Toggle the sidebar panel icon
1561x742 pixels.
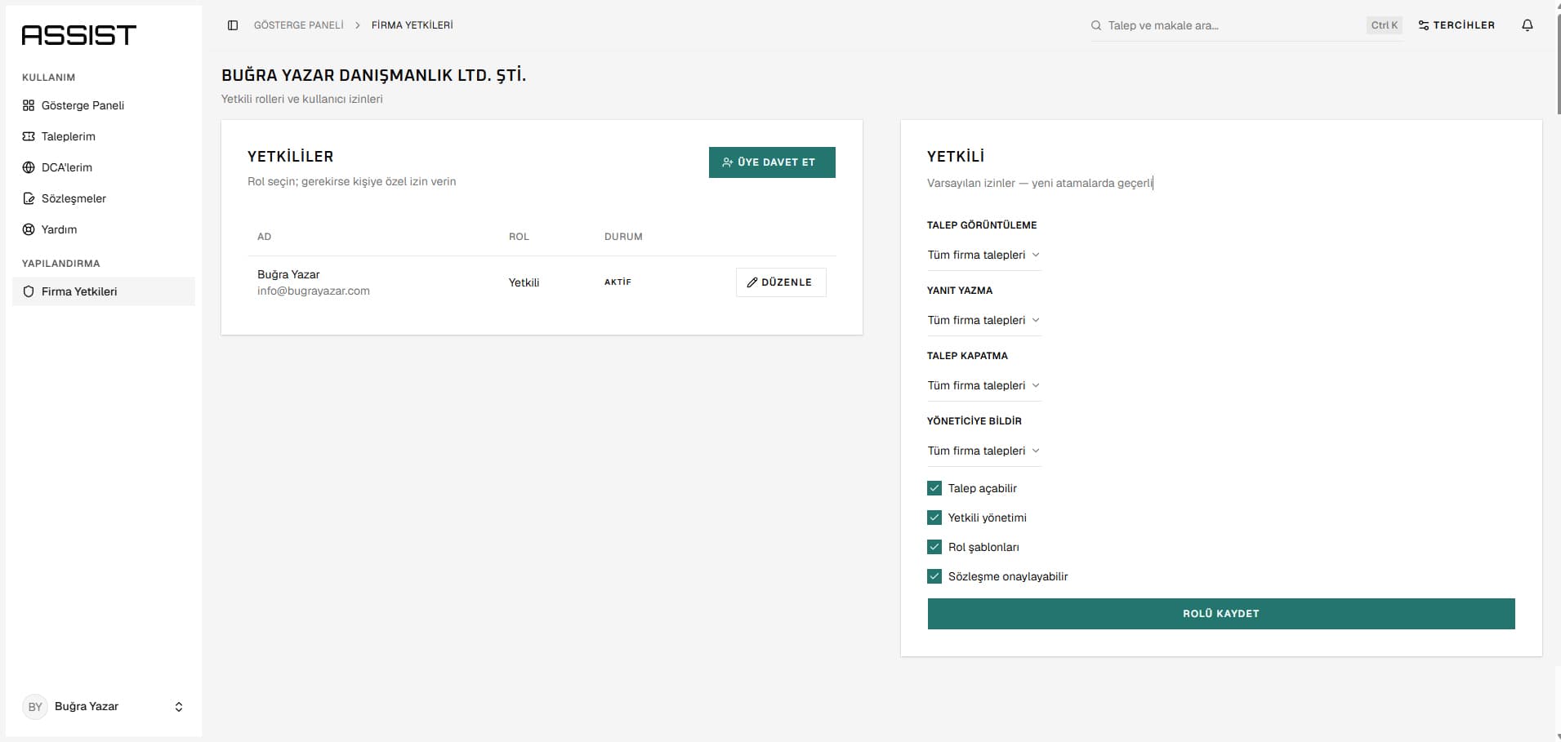pyautogui.click(x=233, y=25)
